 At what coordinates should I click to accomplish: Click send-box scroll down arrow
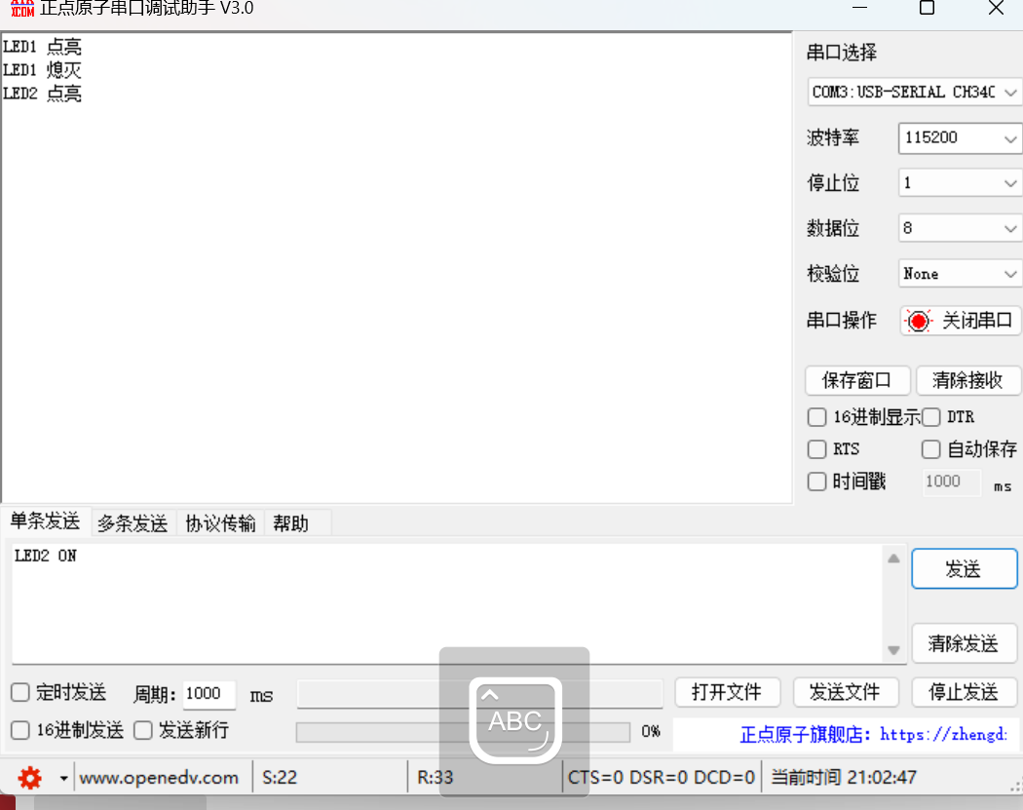point(893,650)
